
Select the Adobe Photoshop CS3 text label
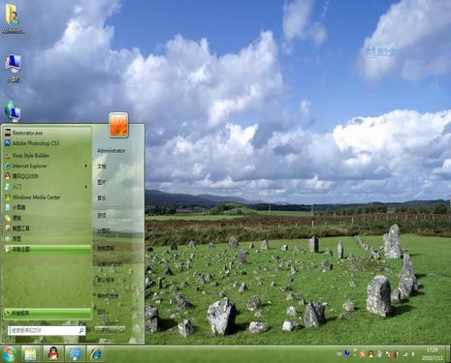pos(36,143)
